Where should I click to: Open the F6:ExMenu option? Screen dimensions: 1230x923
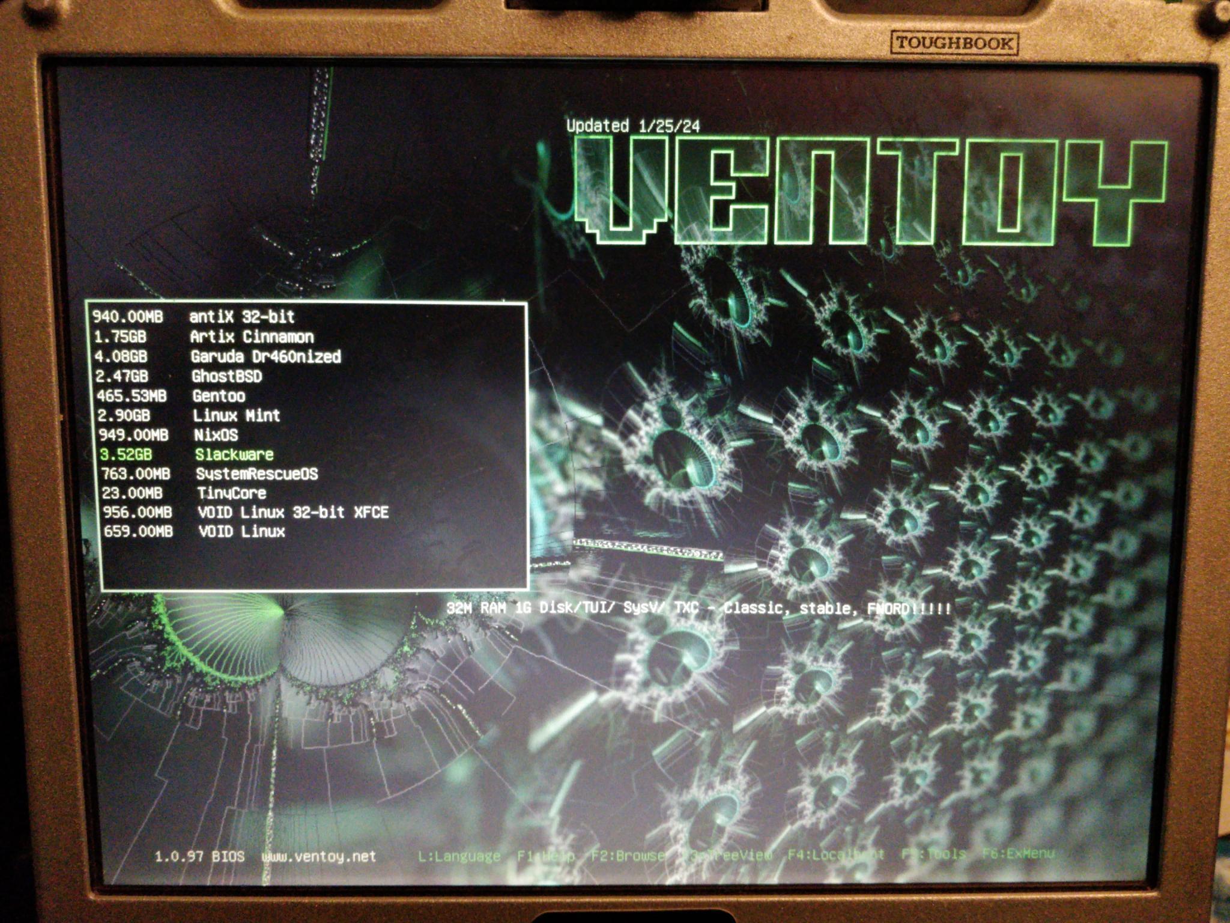tap(1018, 853)
